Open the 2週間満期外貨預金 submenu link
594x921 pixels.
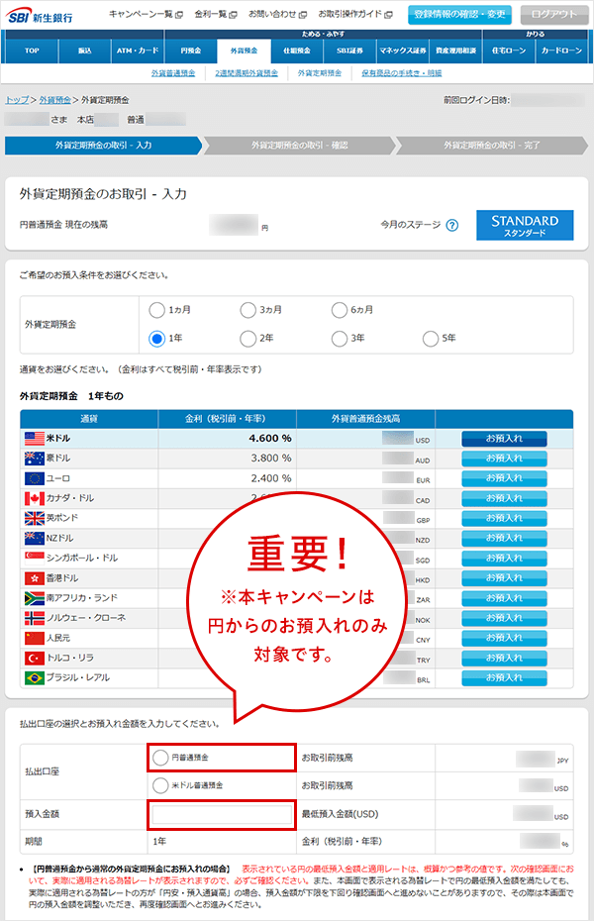(253, 73)
